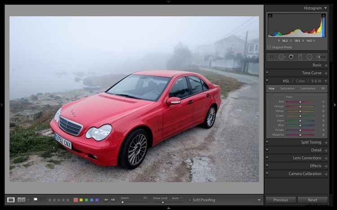Collapse the HSL panel triangle
The width and height of the screenshot is (337, 210).
pos(326,81)
